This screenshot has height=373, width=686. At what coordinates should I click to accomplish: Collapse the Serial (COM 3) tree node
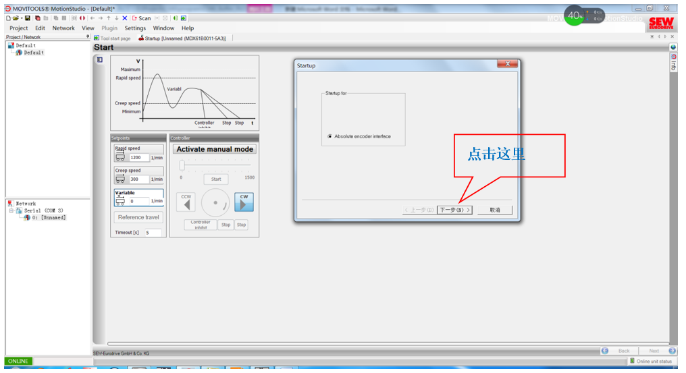[11, 210]
